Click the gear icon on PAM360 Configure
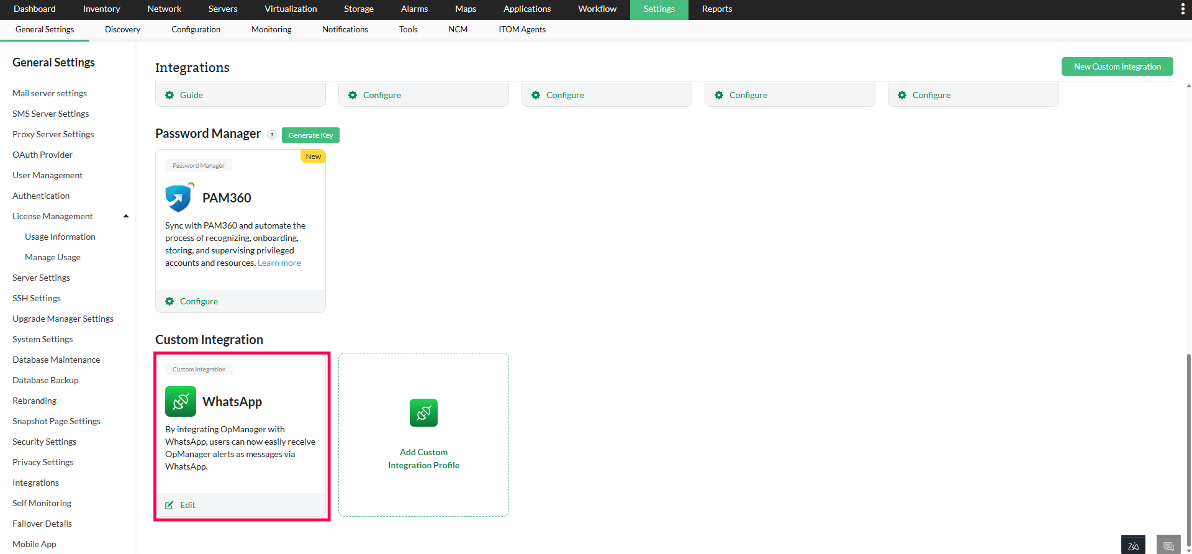Screen dimensions: 1192x554 [x=169, y=301]
